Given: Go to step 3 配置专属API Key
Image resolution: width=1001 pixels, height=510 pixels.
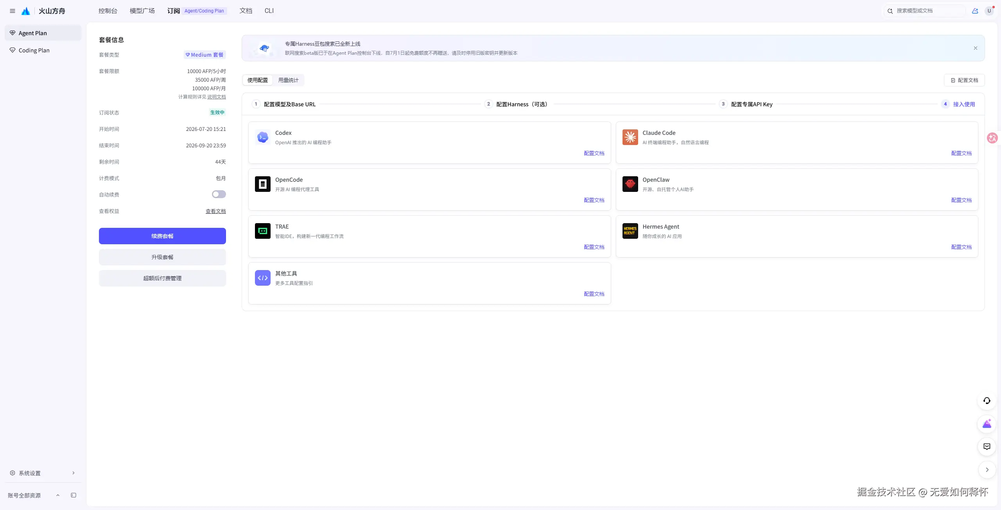Looking at the screenshot, I should (746, 104).
